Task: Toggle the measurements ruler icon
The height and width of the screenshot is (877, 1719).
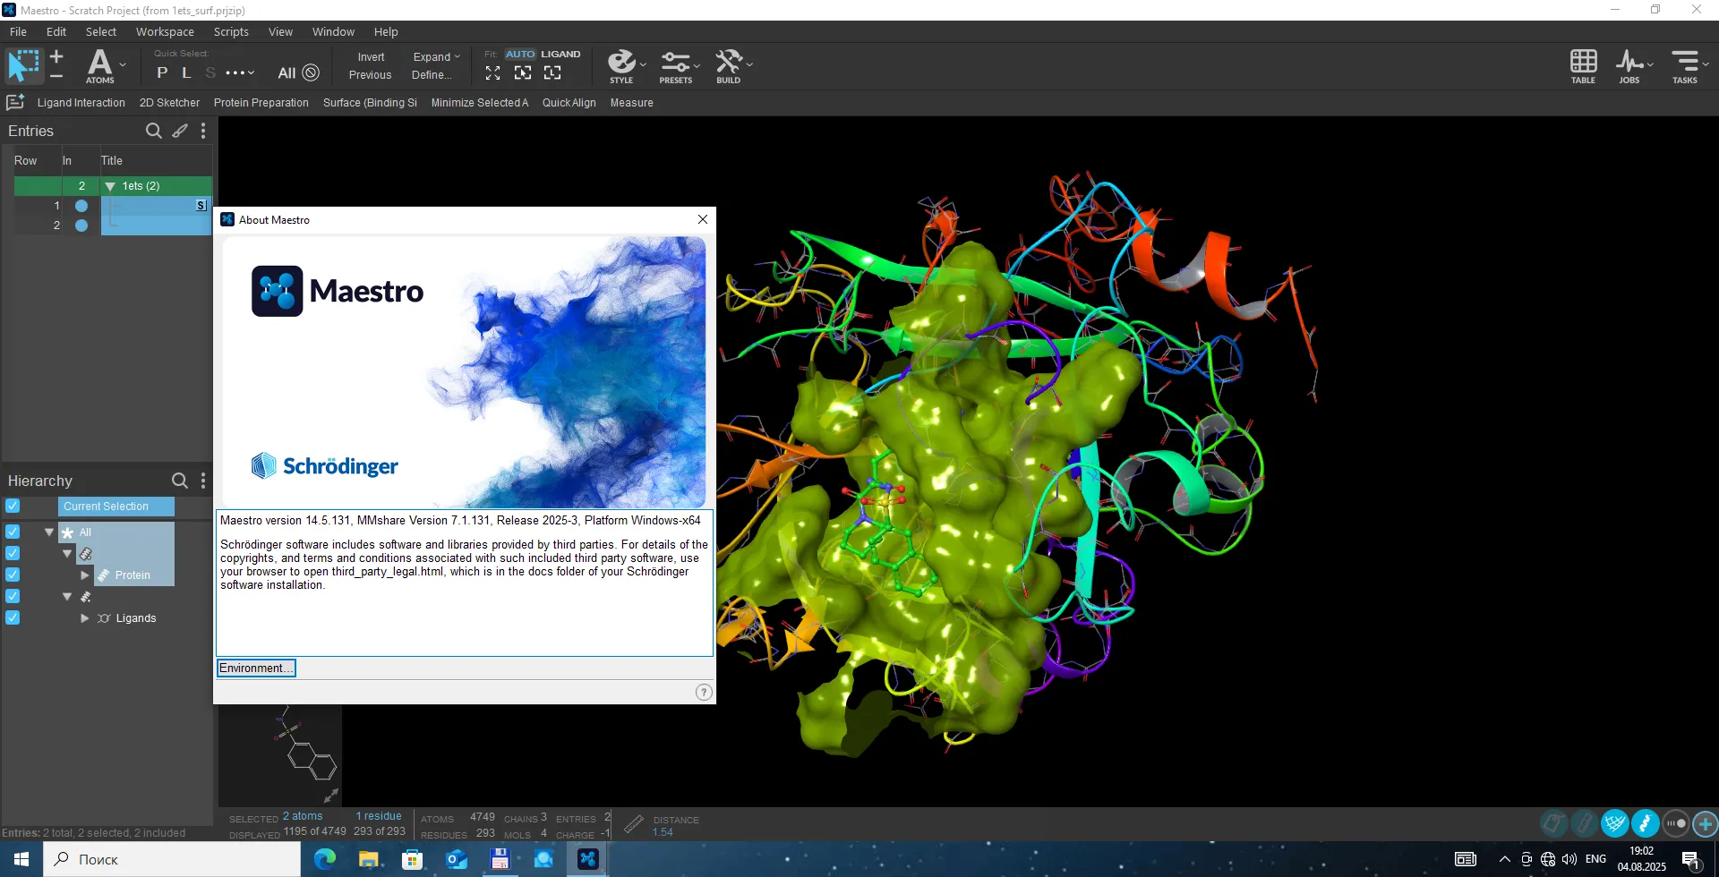Action: [1585, 822]
